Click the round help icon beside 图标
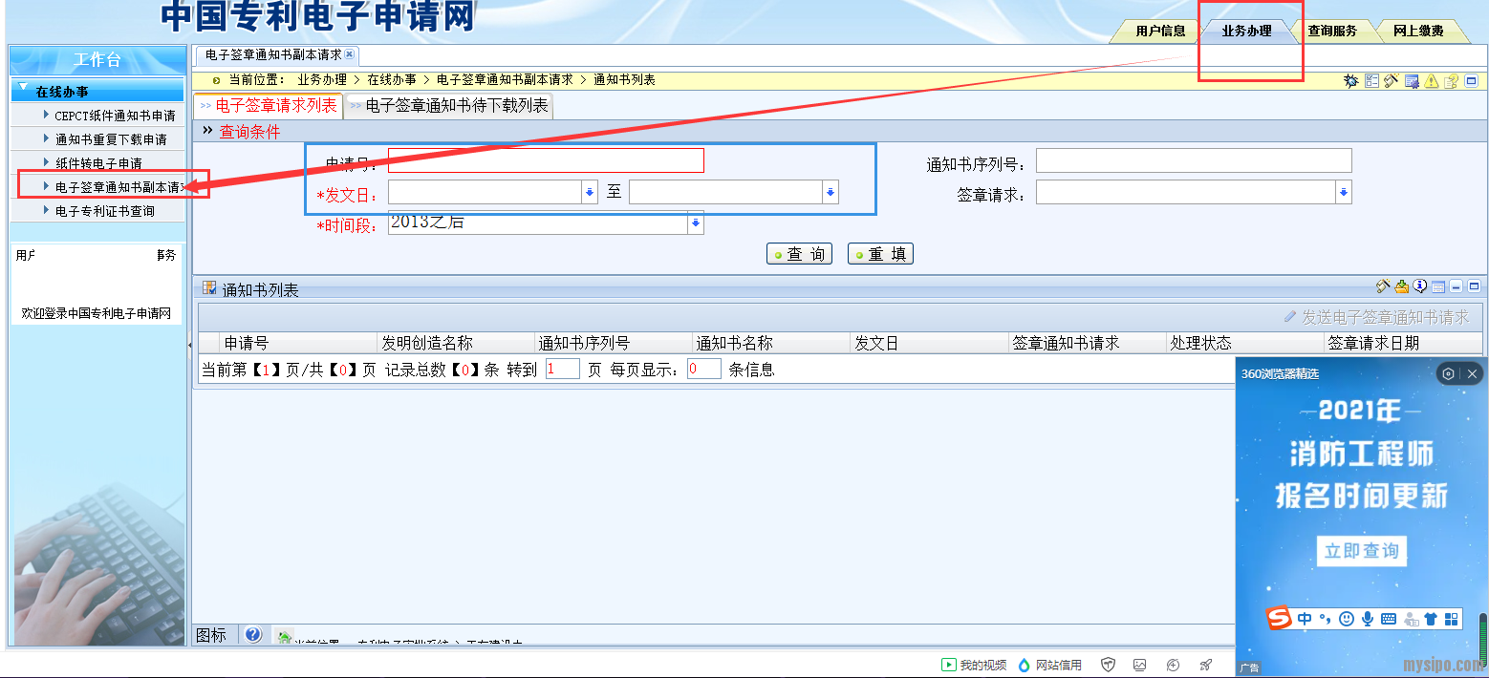1489x678 pixels. [253, 635]
